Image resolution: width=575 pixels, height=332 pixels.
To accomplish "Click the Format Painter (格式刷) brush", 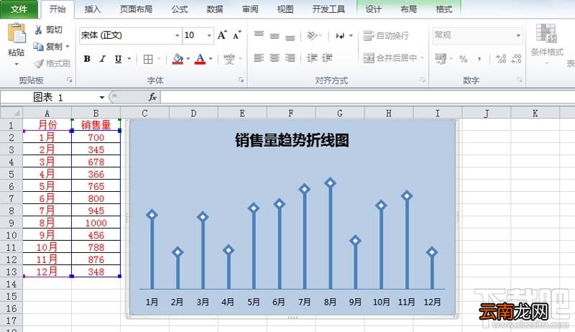I will [x=39, y=64].
